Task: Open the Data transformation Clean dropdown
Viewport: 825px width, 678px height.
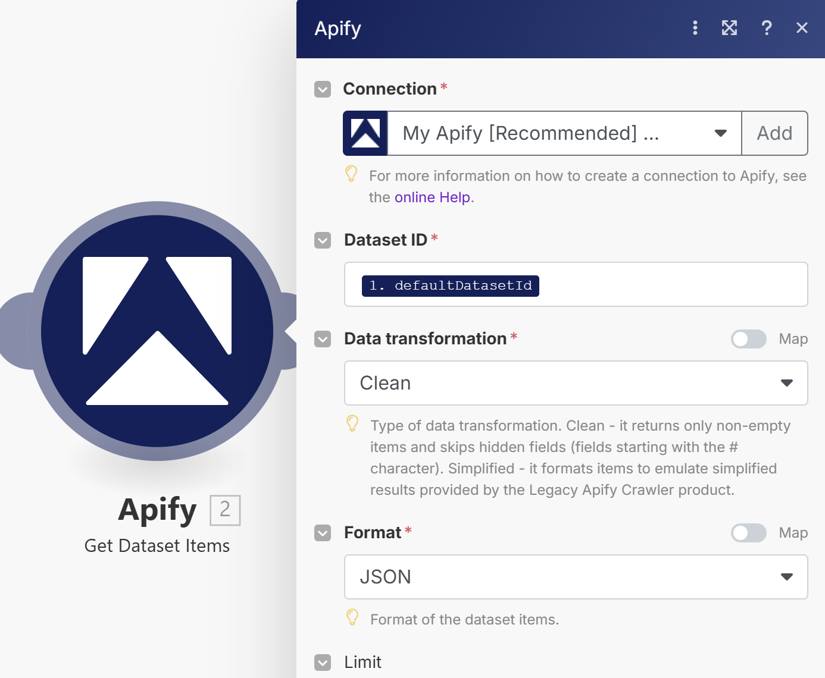Action: pos(576,383)
